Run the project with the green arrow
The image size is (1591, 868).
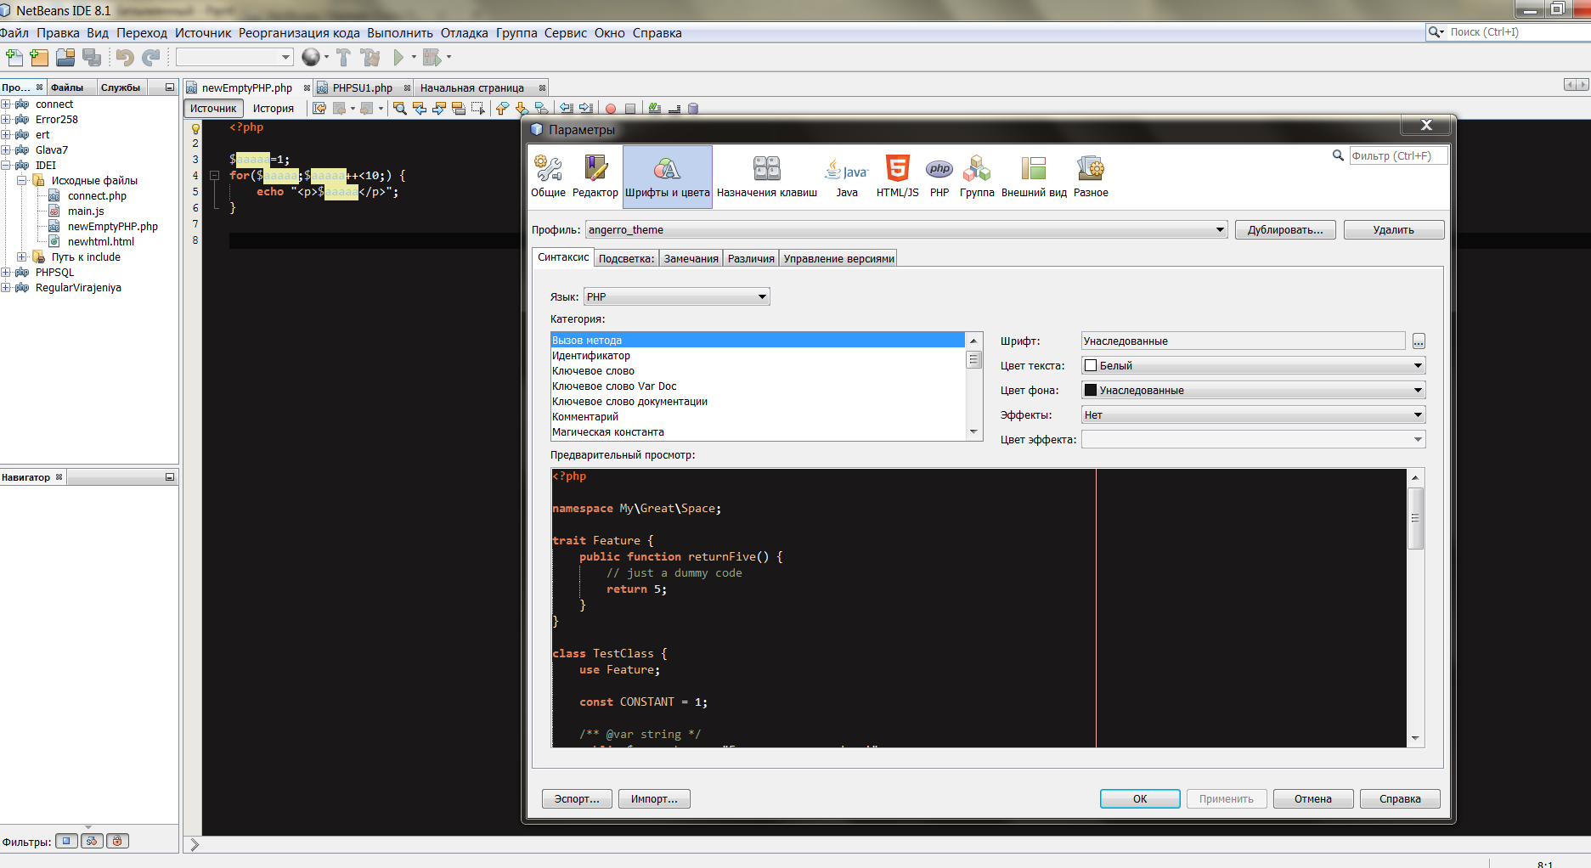pos(398,58)
